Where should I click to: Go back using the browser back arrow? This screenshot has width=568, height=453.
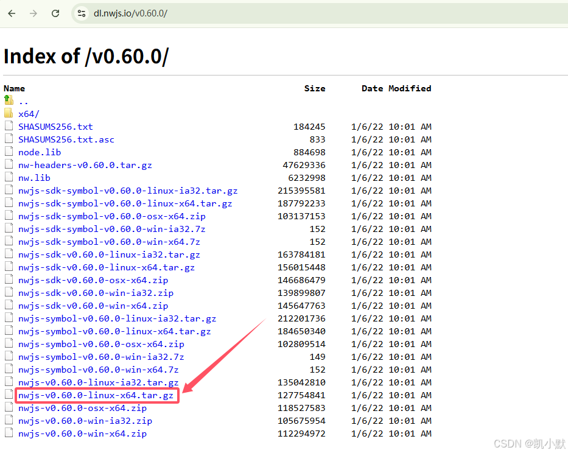(x=12, y=13)
